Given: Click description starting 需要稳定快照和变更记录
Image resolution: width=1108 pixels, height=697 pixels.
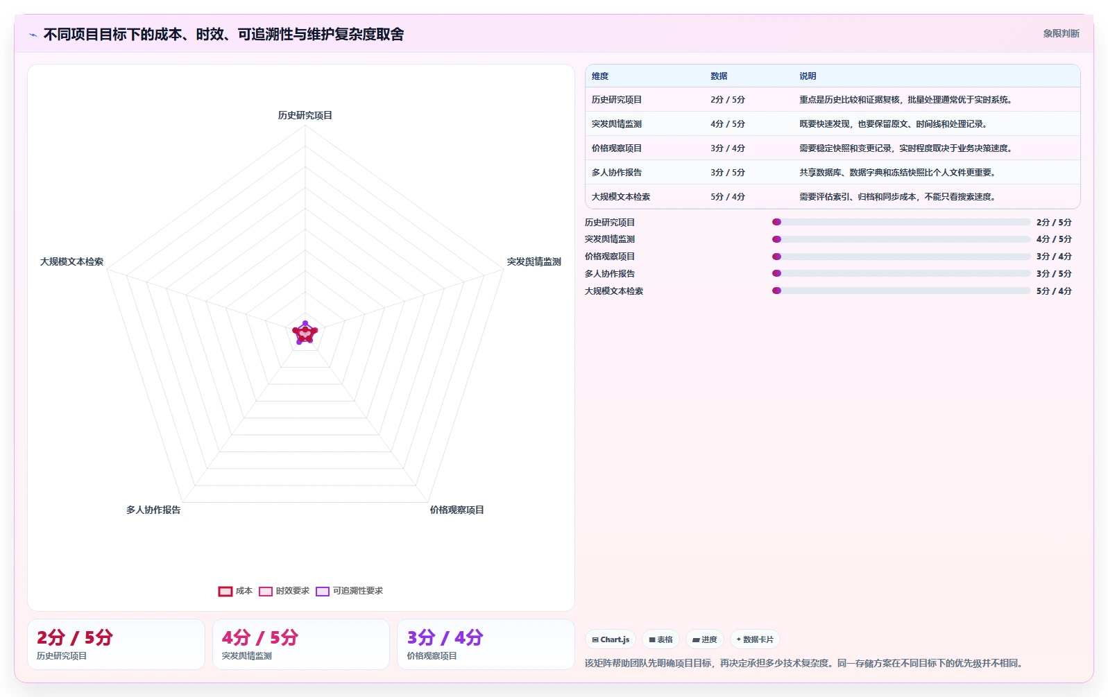Looking at the screenshot, I should point(907,148).
